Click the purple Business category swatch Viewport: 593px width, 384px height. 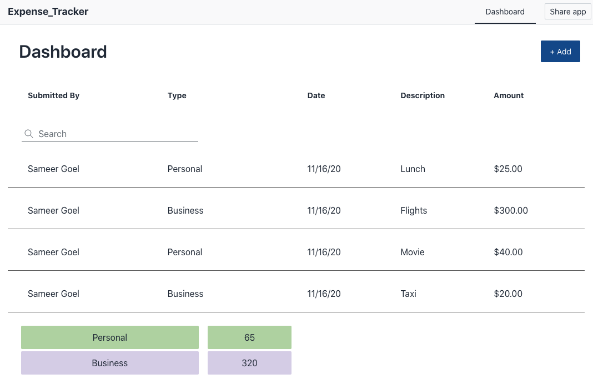pyautogui.click(x=110, y=363)
